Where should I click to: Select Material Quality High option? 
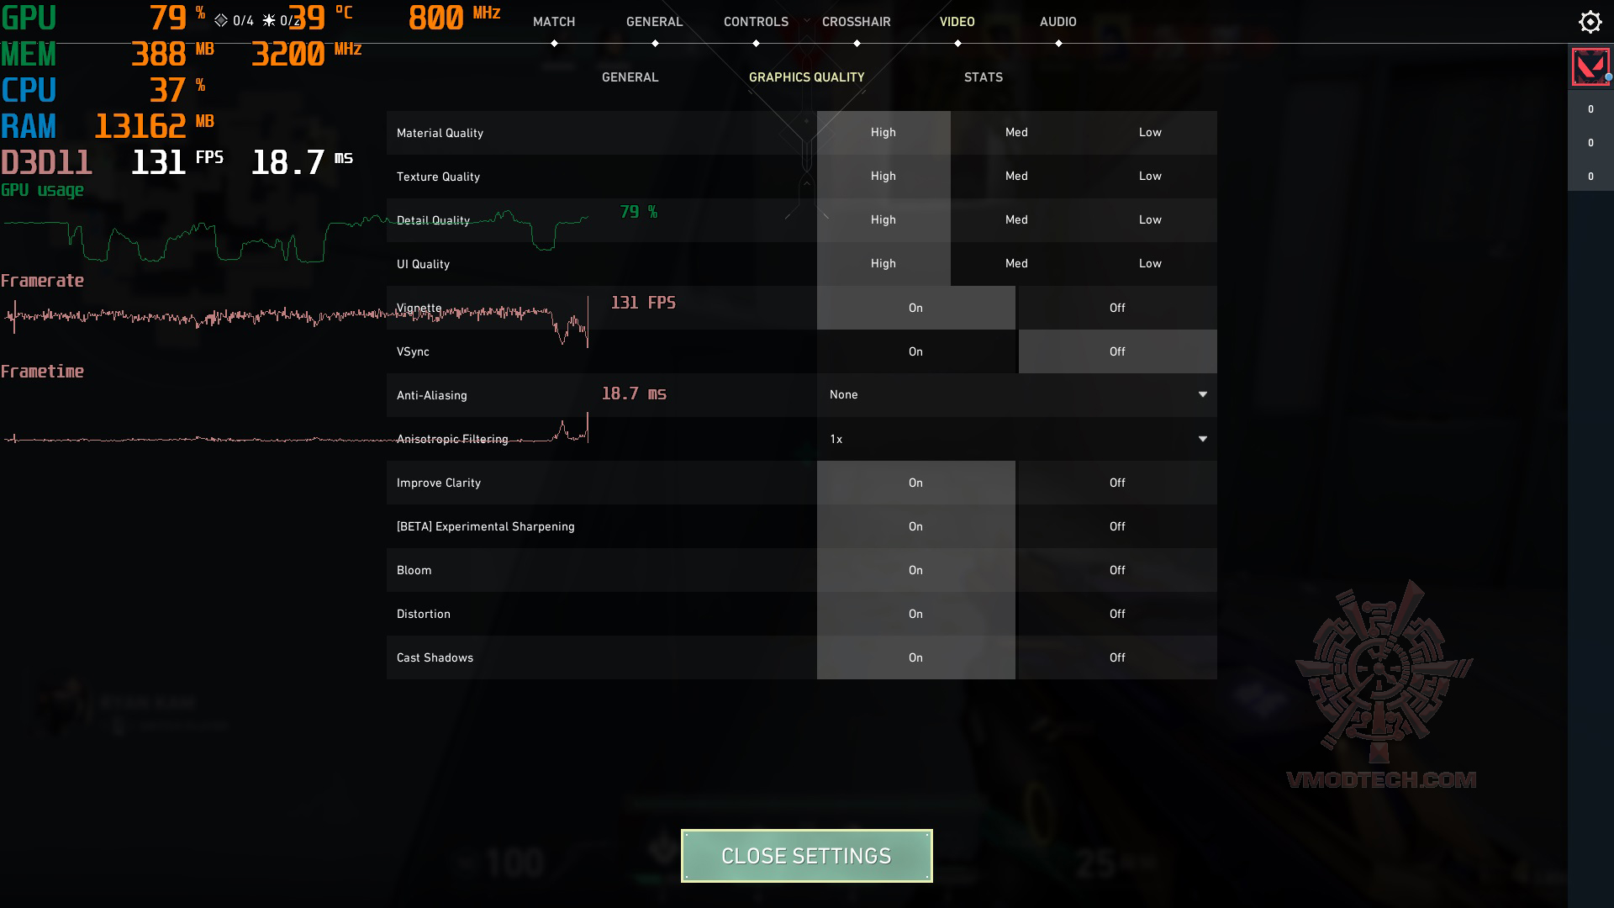(883, 131)
